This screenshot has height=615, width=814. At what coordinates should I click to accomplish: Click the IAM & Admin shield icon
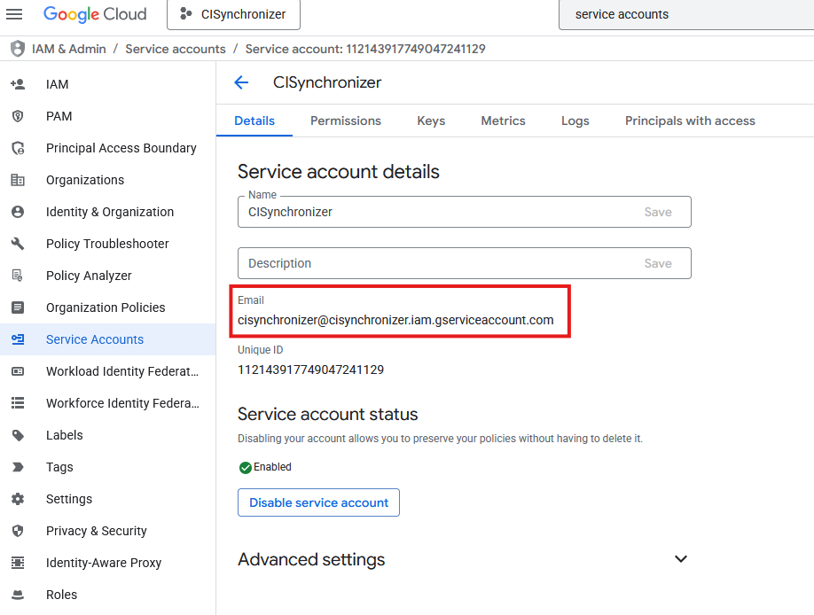(x=18, y=49)
